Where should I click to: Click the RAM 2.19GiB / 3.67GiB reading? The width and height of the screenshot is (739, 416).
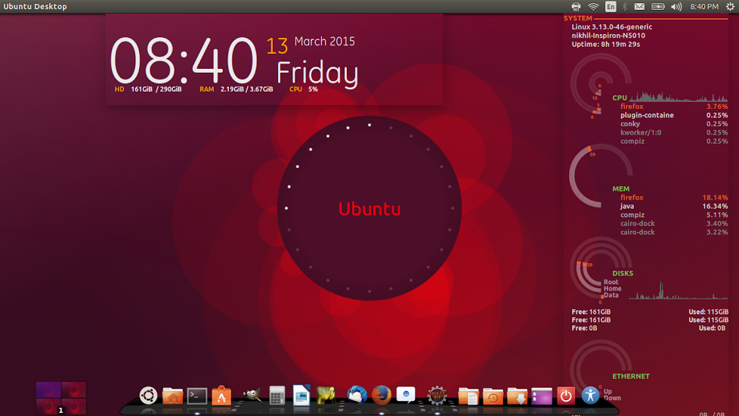pos(236,89)
